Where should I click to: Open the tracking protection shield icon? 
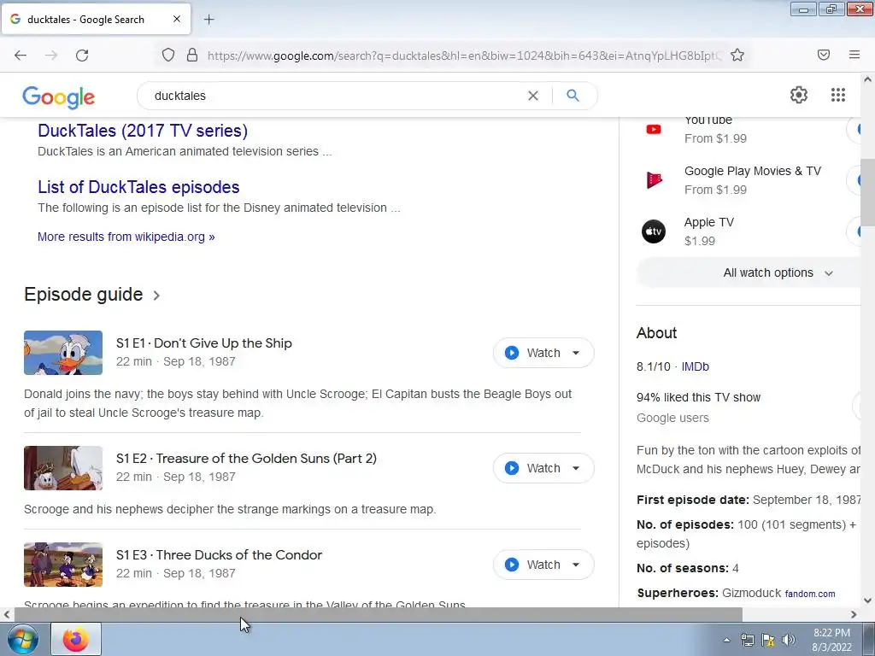[x=168, y=55]
